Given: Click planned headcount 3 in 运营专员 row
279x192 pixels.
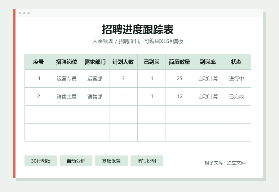Looking at the screenshot, I should point(123,79).
